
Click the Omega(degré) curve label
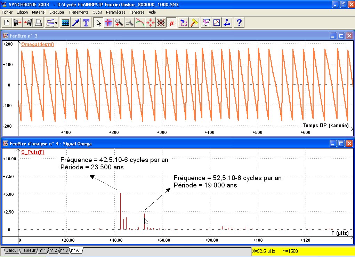[x=38, y=45]
